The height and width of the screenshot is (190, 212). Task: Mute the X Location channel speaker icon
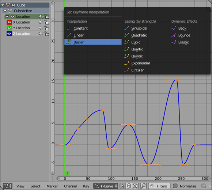pos(41,22)
